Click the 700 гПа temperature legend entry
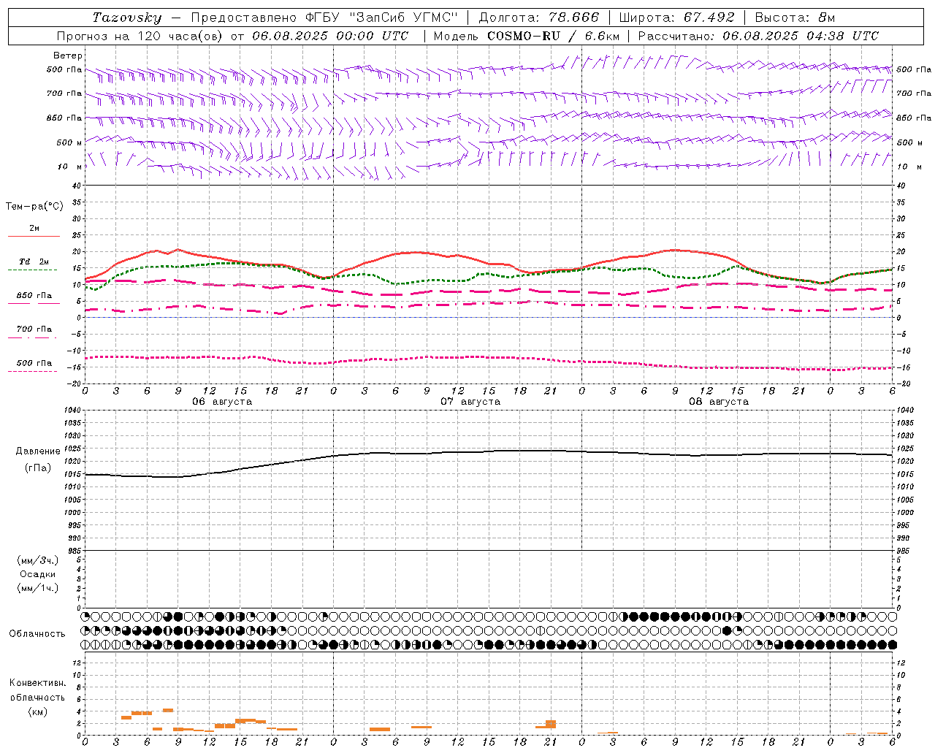The height and width of the screenshot is (748, 935). coord(34,329)
